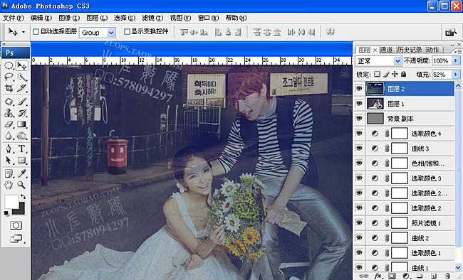Toggle lock image pixels brush icon

point(386,75)
